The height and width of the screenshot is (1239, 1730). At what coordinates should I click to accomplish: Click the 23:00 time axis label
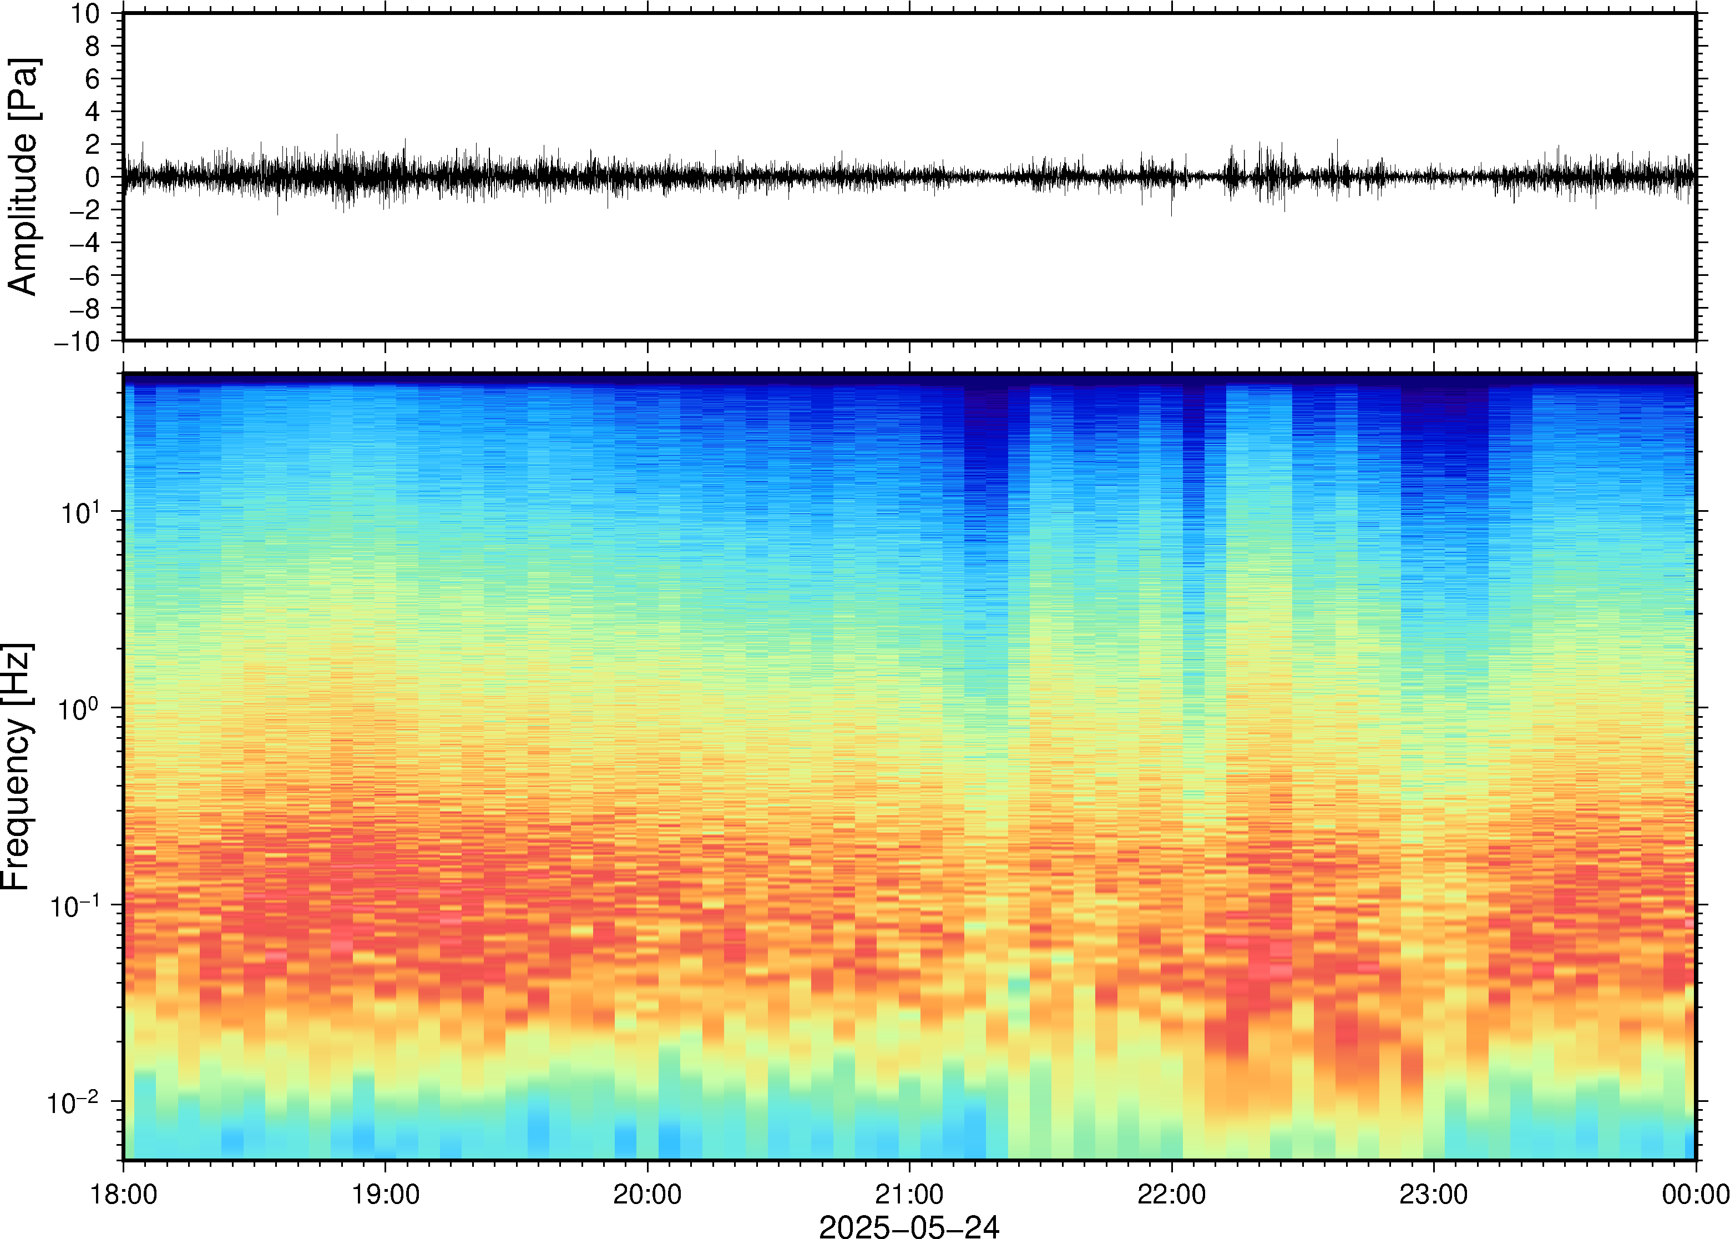point(1433,1194)
